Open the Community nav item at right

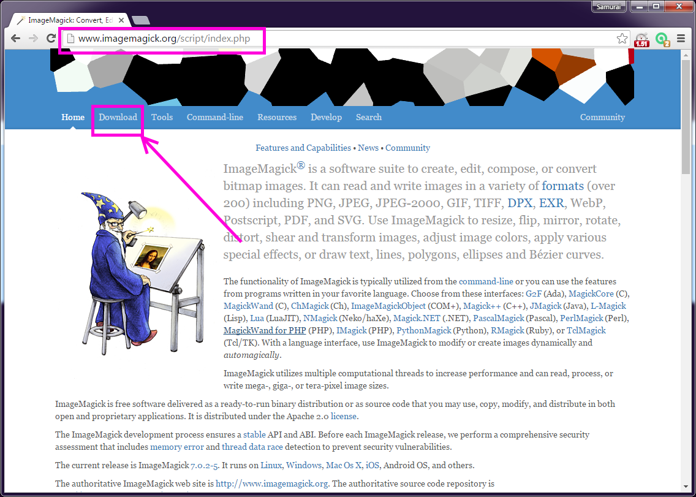point(602,117)
